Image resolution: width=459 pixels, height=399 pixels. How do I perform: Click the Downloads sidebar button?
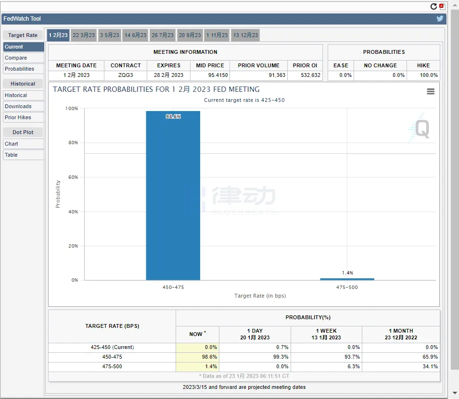[x=23, y=106]
